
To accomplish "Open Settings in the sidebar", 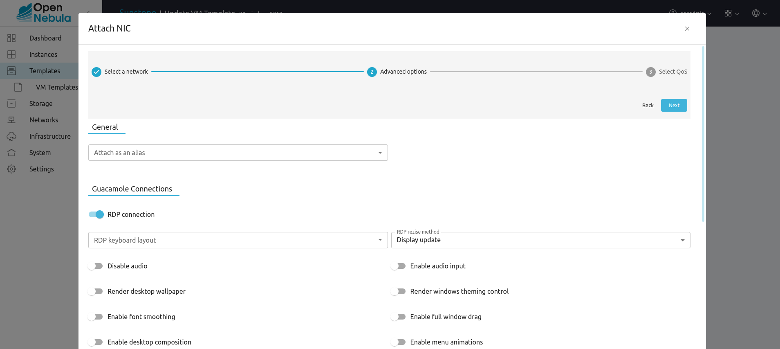I will (42, 169).
